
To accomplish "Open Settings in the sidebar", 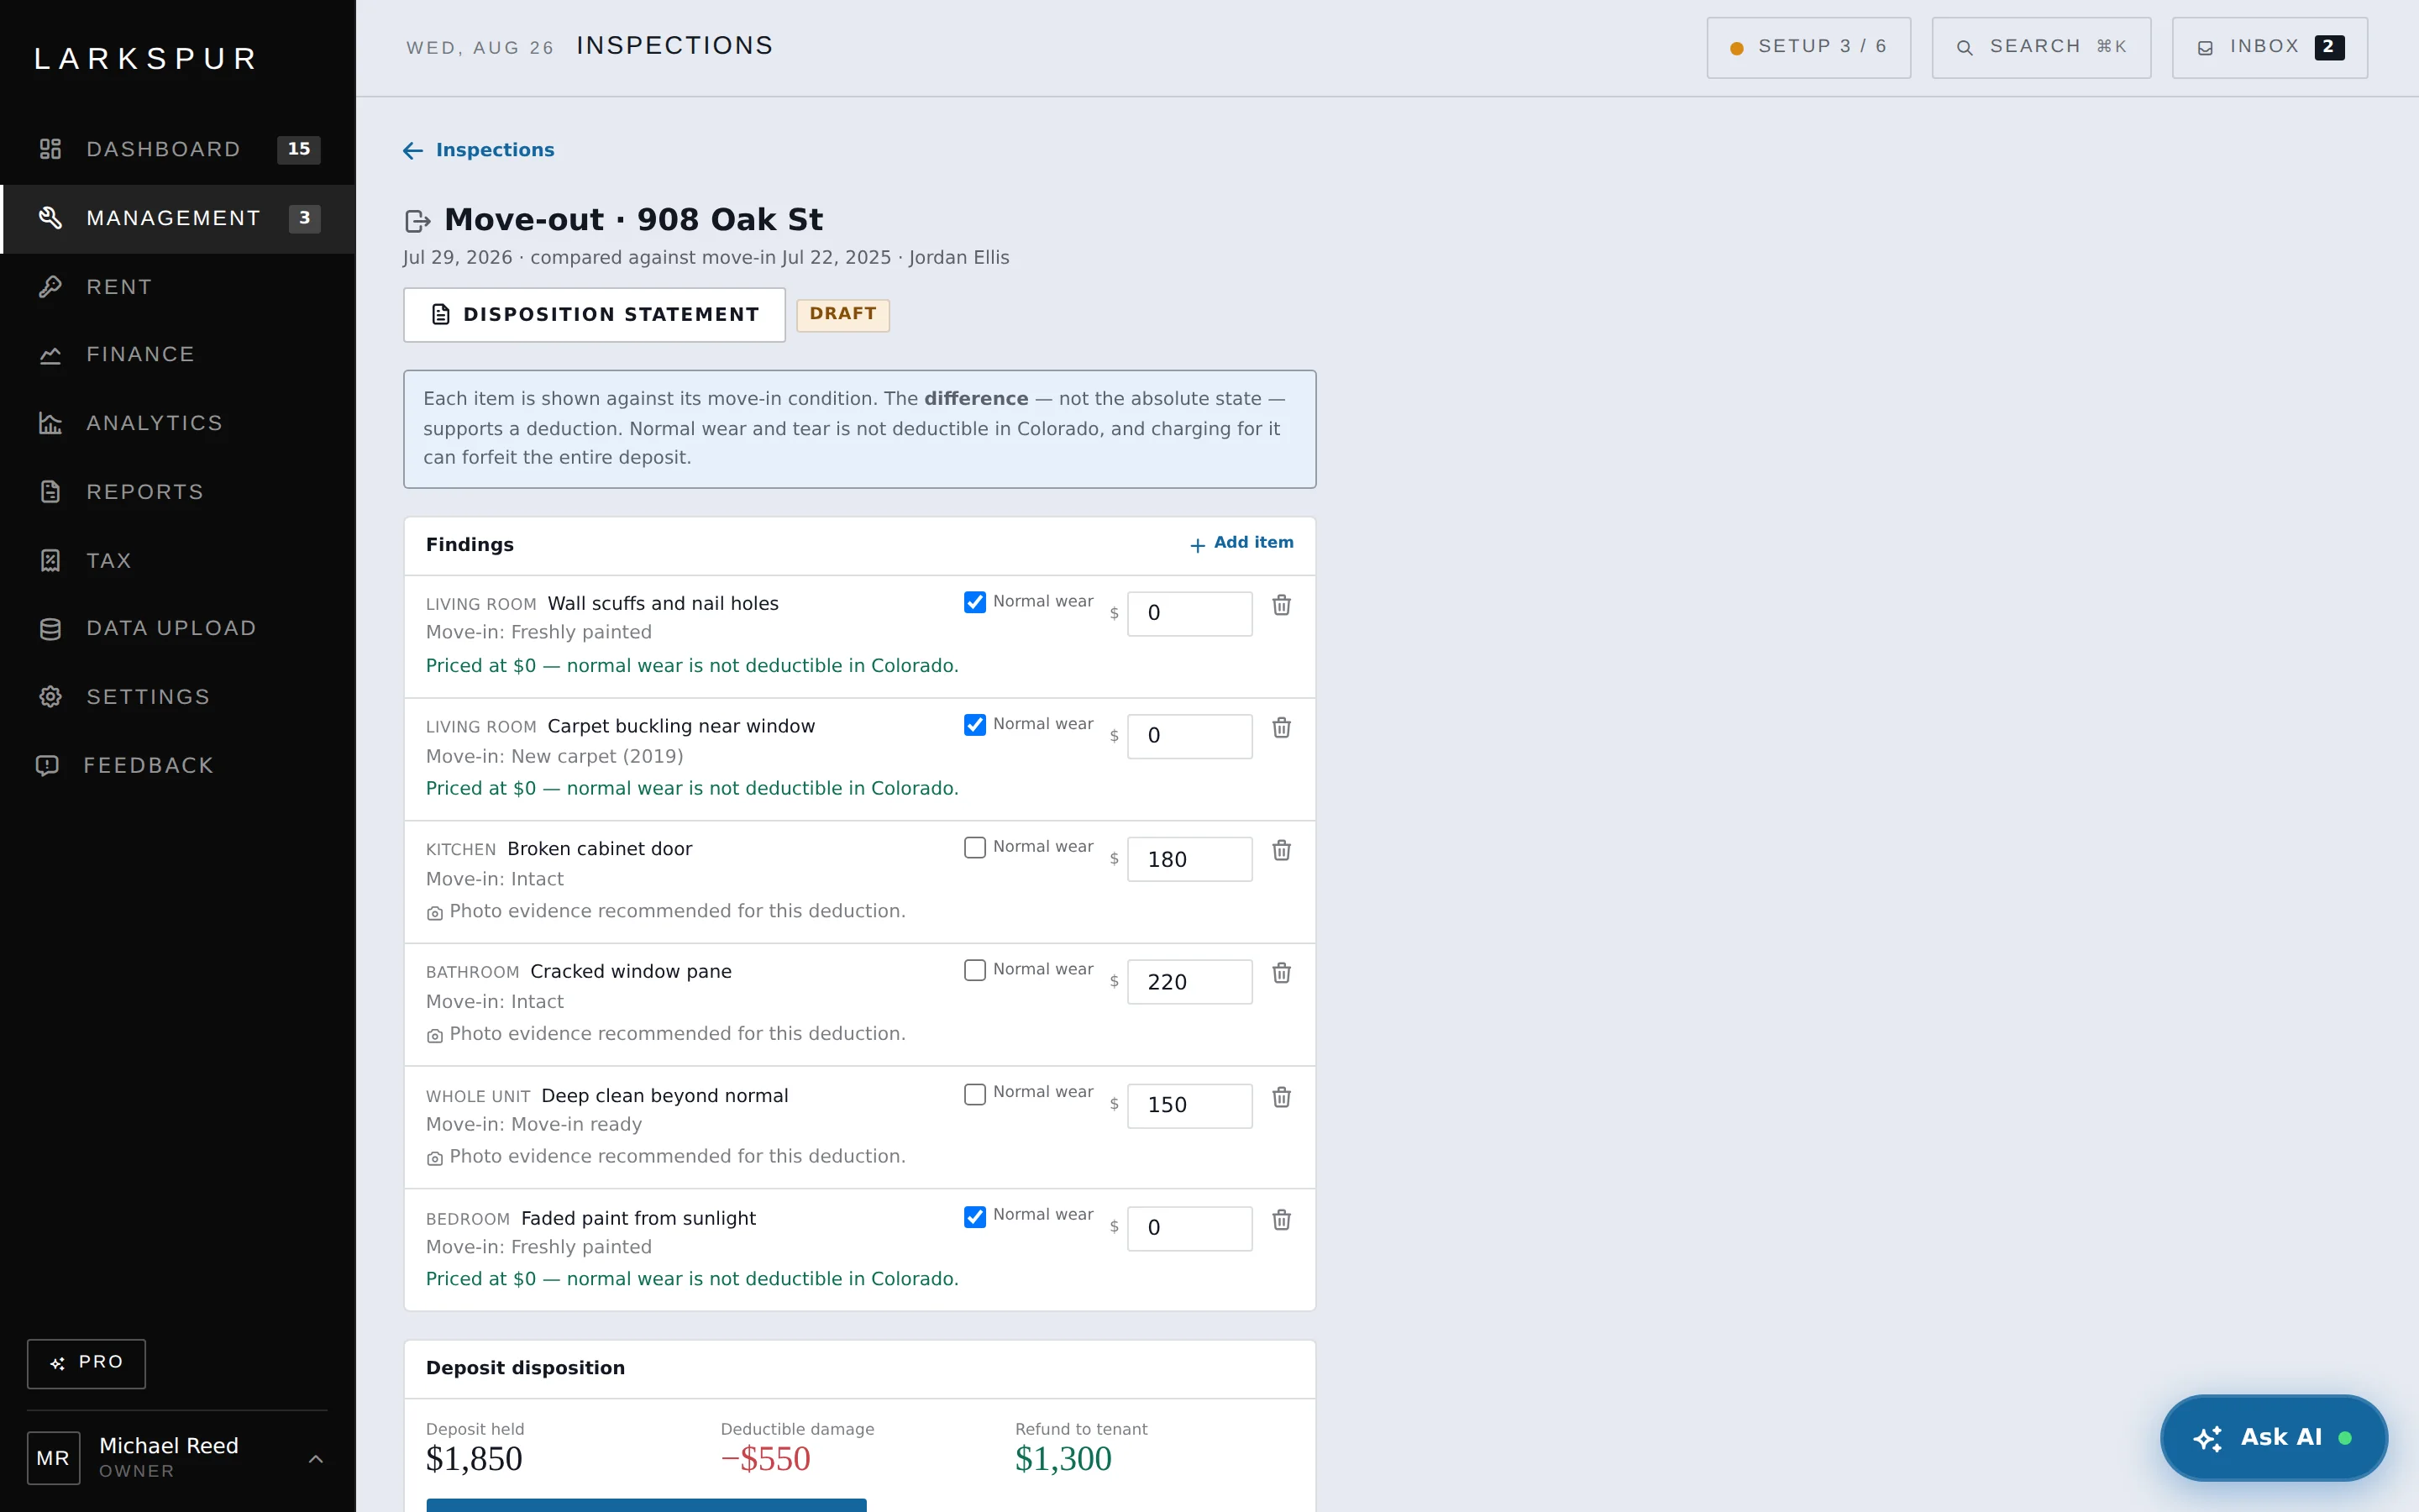I will click(x=179, y=697).
